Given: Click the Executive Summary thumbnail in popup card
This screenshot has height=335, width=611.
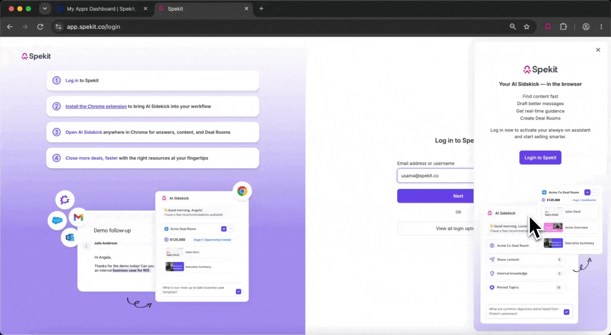Looking at the screenshot, I should pos(553,243).
